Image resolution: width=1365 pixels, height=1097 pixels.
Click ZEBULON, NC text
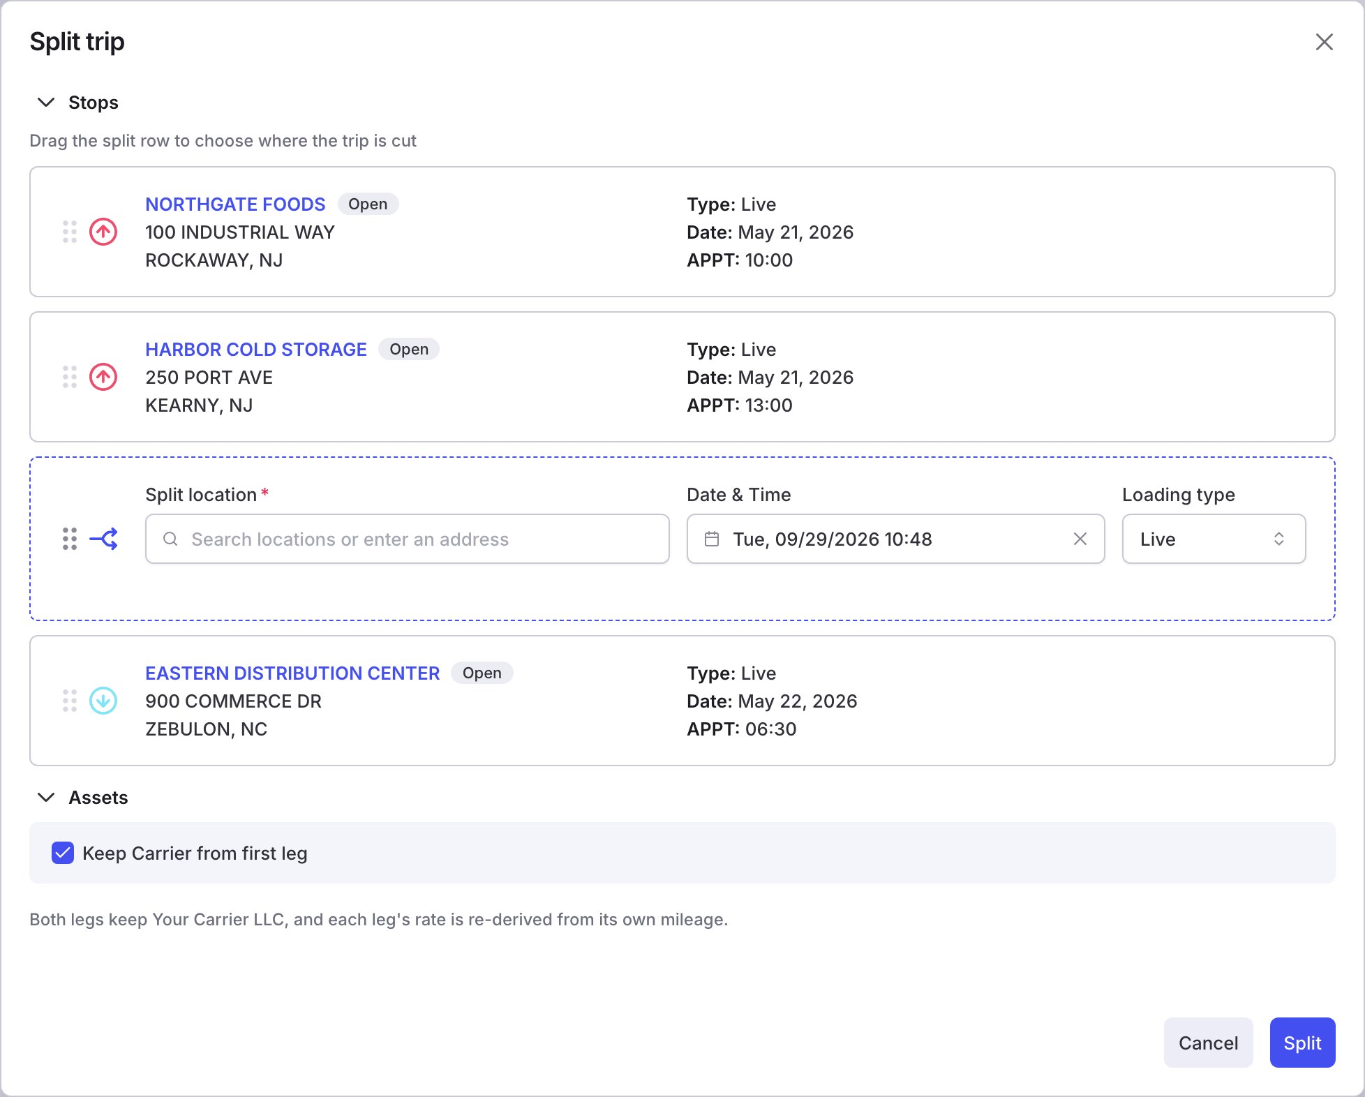[x=206, y=729]
